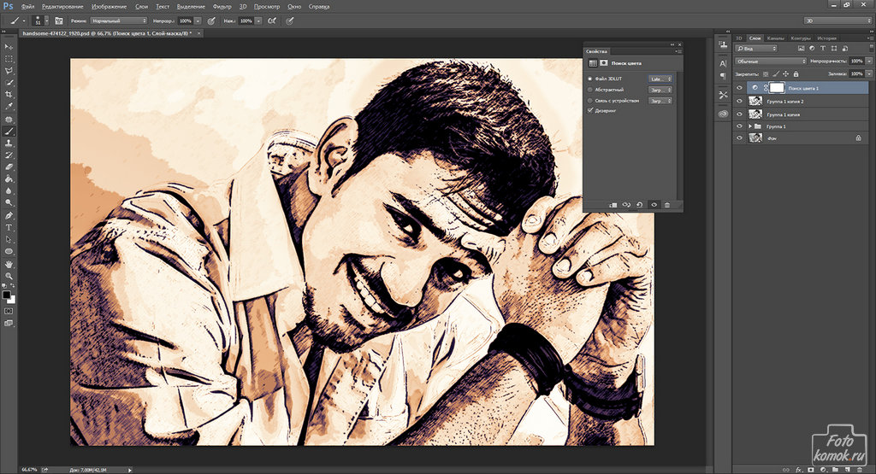Toggle visibility of the Фон layer
This screenshot has height=474, width=876.
pos(739,138)
